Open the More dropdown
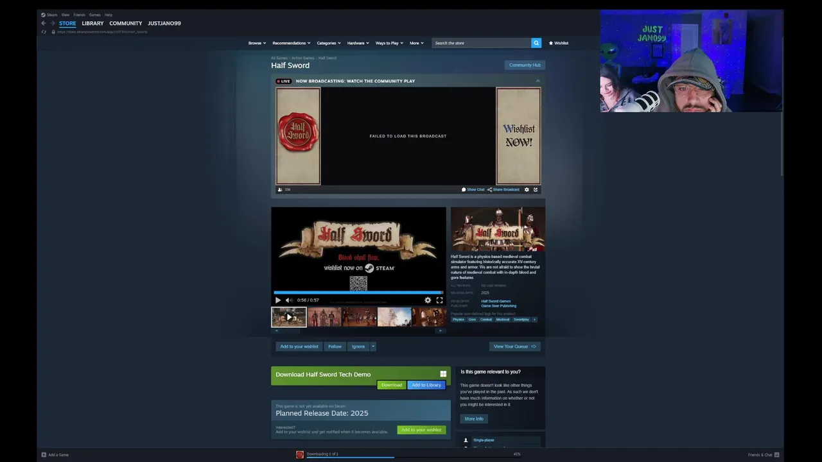 coord(417,43)
